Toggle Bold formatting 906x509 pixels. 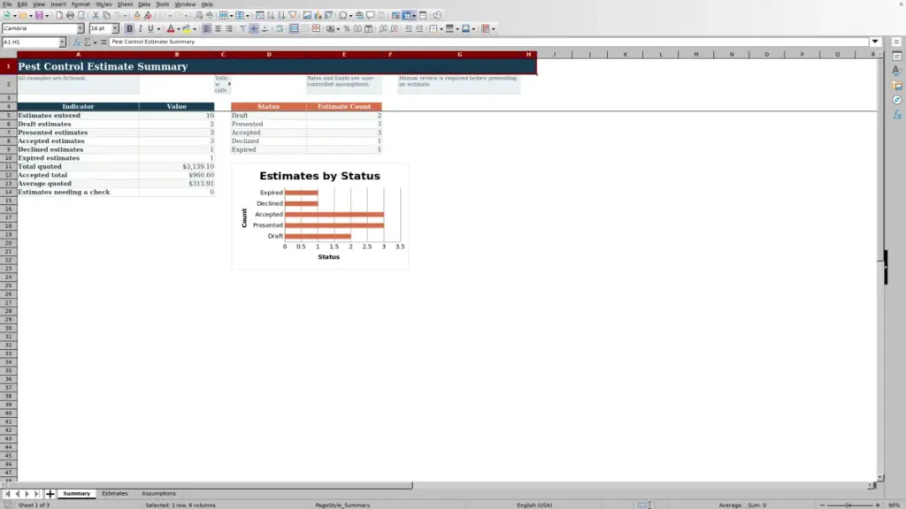tap(129, 28)
